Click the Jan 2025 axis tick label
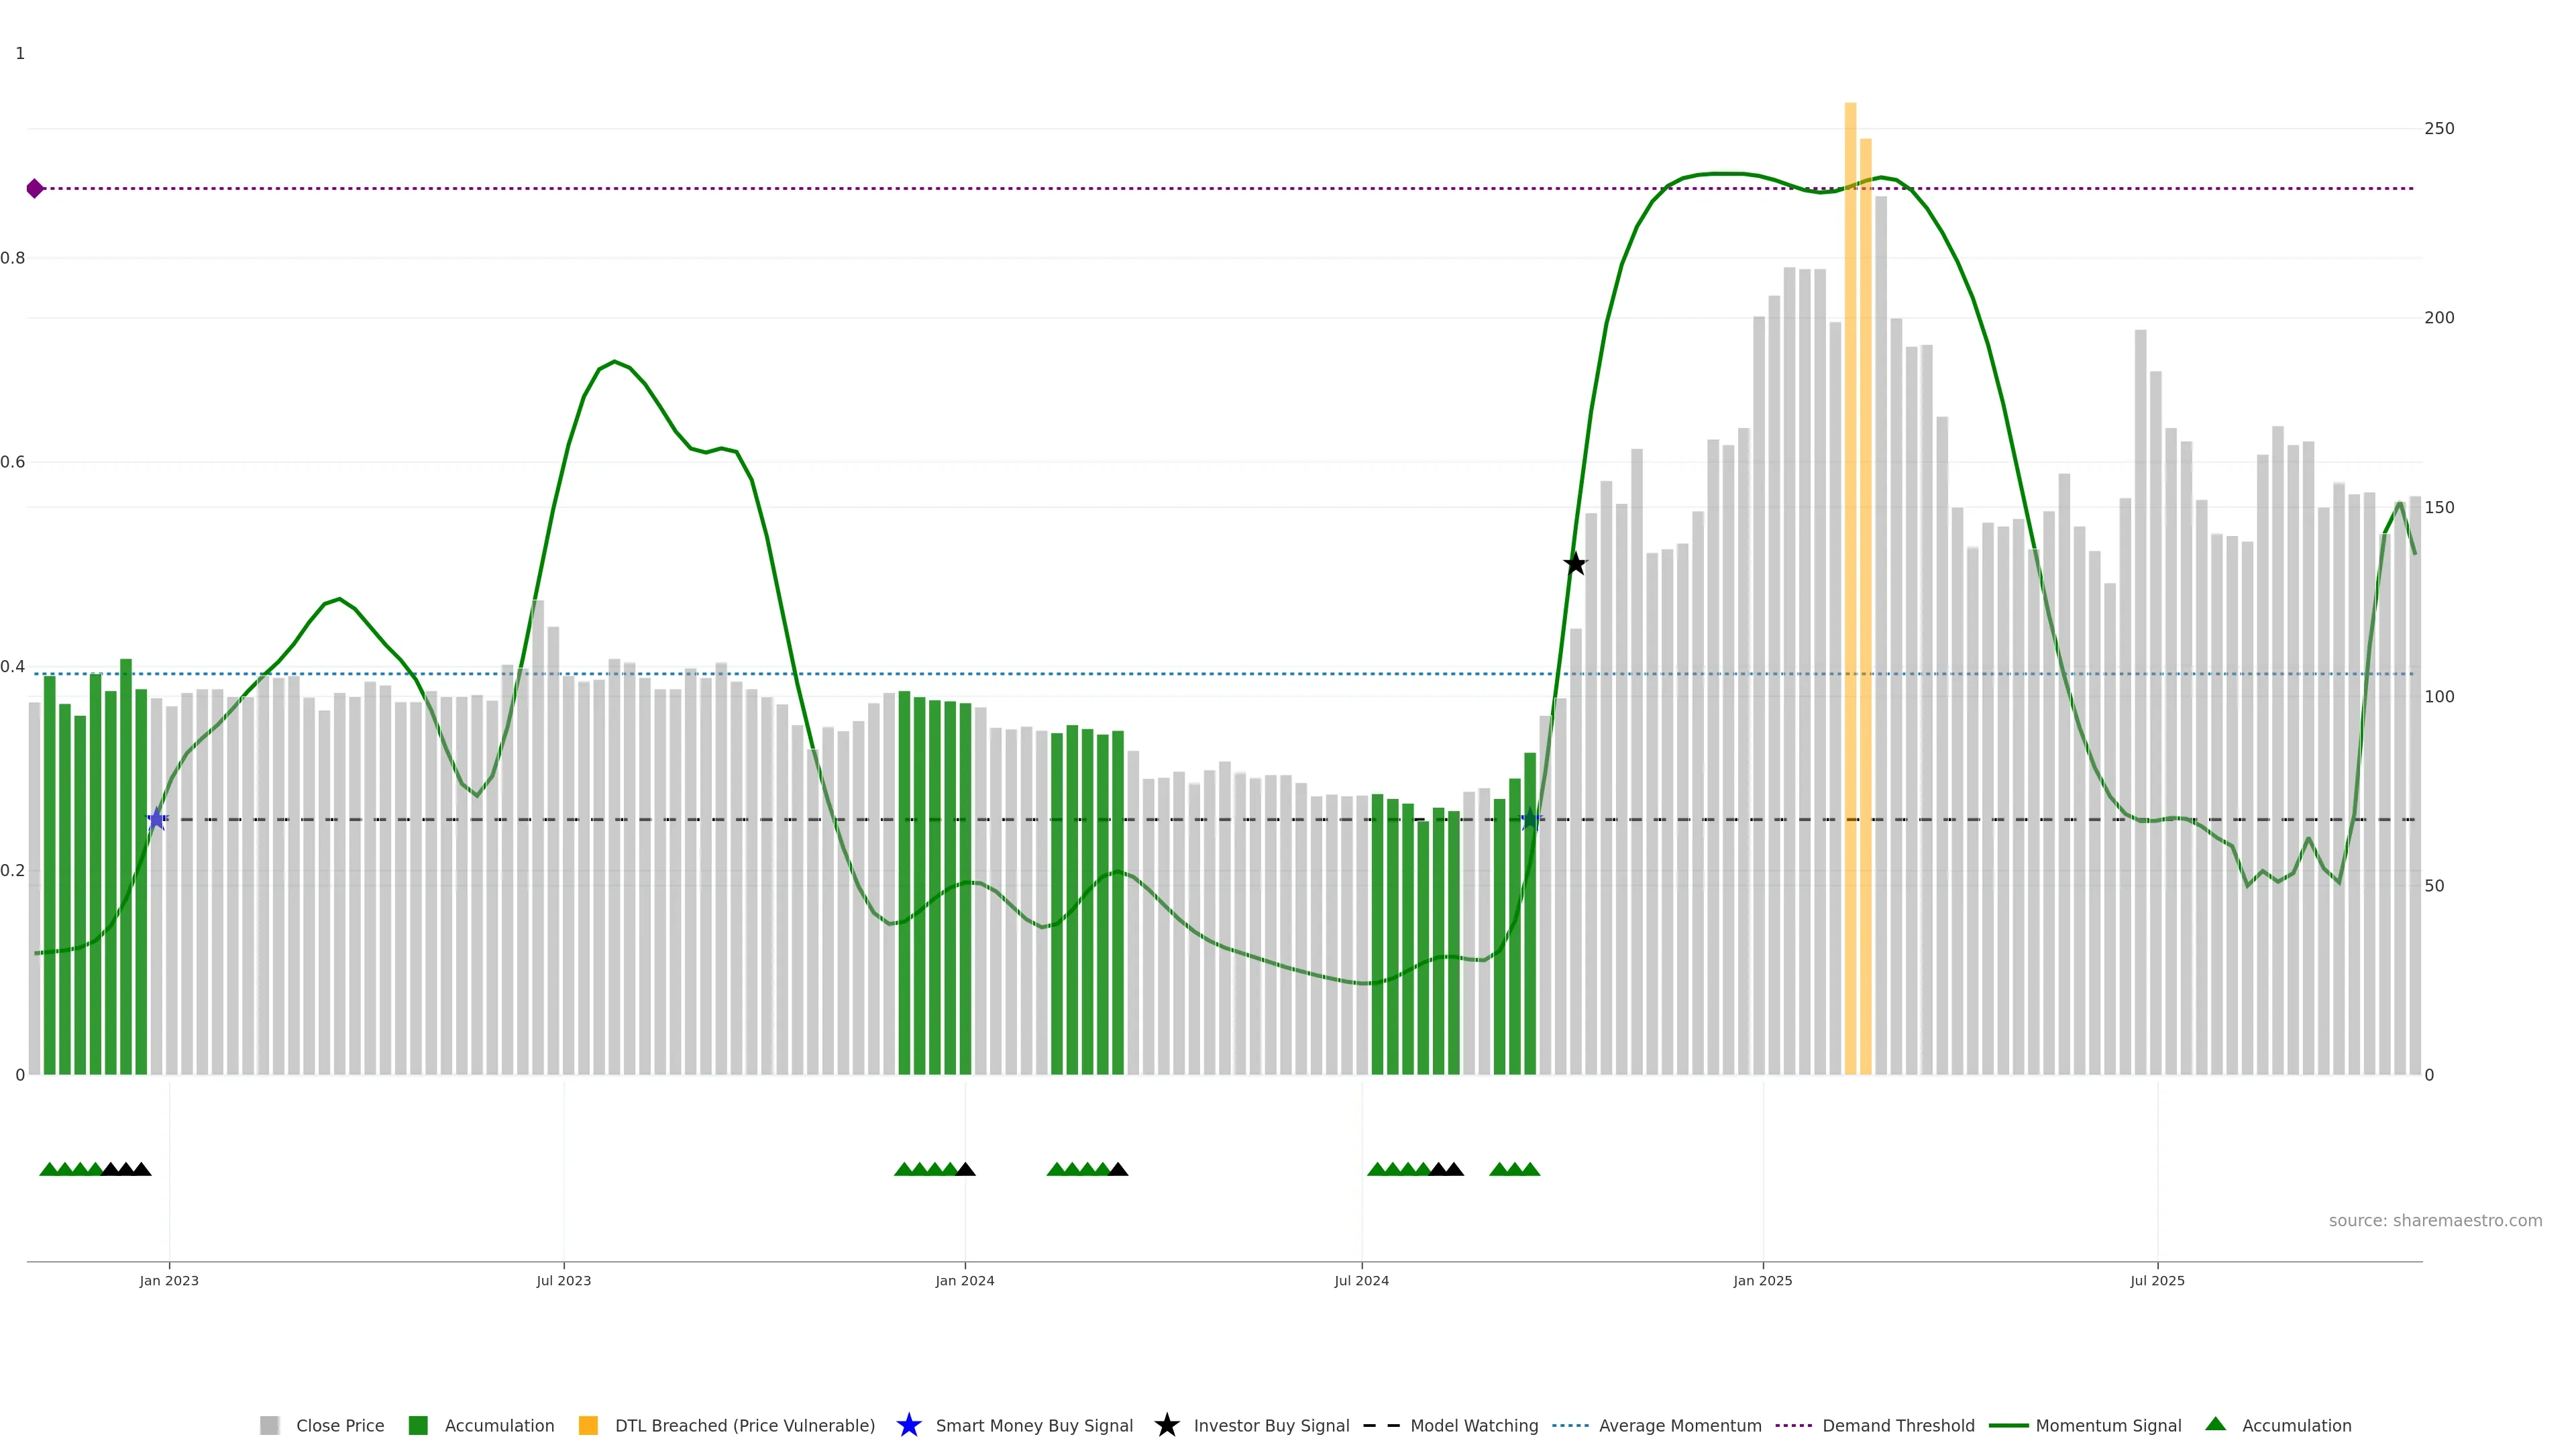 (x=1762, y=1280)
